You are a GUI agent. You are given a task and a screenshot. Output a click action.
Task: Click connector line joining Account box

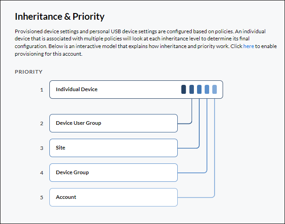[196, 197]
